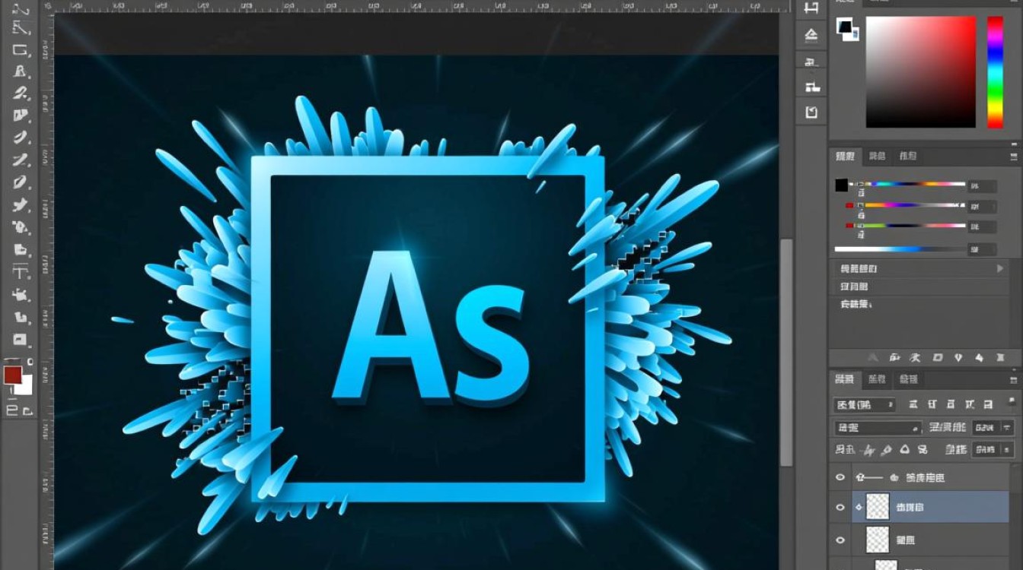1023x570 pixels.
Task: Open the layer filter type dropdown
Action: click(864, 405)
